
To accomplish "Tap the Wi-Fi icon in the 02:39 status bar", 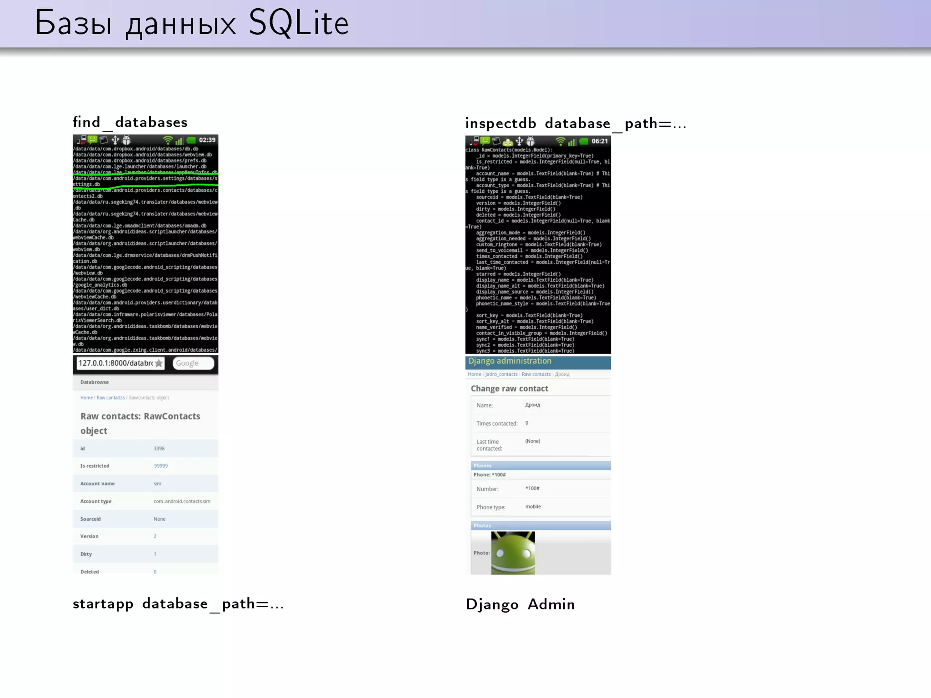I will pyautogui.click(x=168, y=140).
